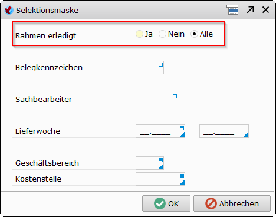Click the detach window arrow icon
Viewport: 276px width, 217px height.
[251, 9]
